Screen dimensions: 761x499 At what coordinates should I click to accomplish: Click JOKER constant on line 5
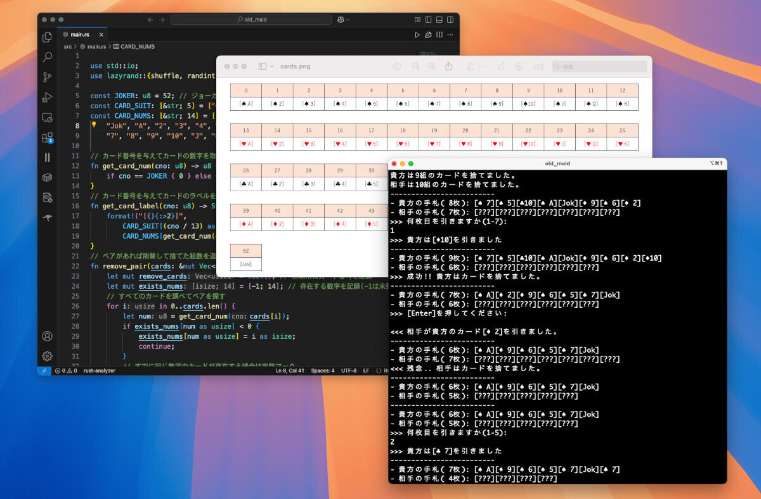pos(126,97)
